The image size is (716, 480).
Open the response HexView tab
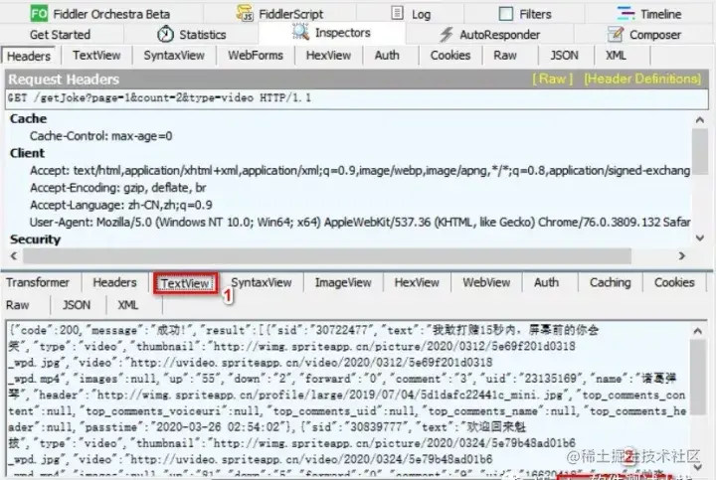tap(417, 282)
